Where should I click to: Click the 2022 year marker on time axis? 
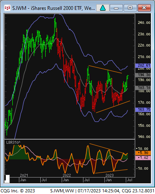coord(67,175)
